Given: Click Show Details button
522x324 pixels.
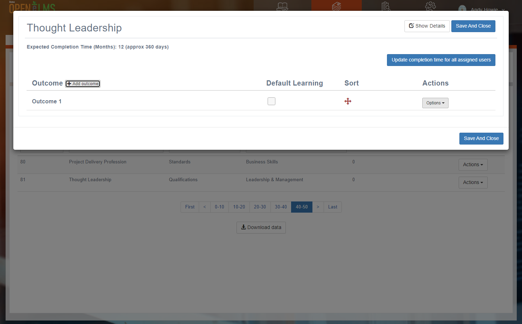Looking at the screenshot, I should coord(427,26).
